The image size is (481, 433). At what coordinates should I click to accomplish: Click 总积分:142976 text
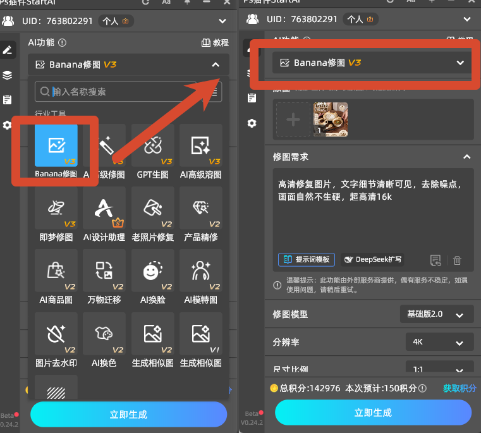(310, 389)
